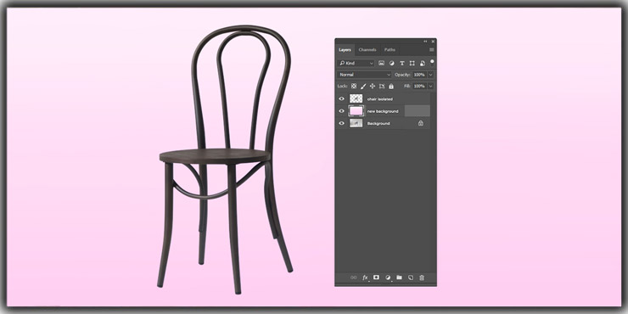This screenshot has width=628, height=314.
Task: Click the chair isolated layer thumbnail
Action: tap(356, 98)
